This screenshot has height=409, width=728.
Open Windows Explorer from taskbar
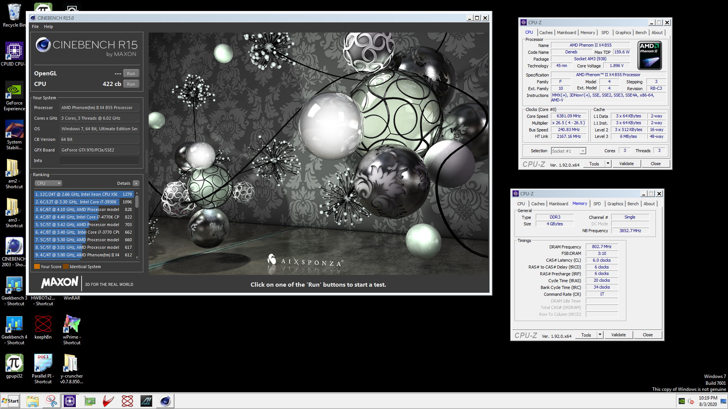(33, 401)
